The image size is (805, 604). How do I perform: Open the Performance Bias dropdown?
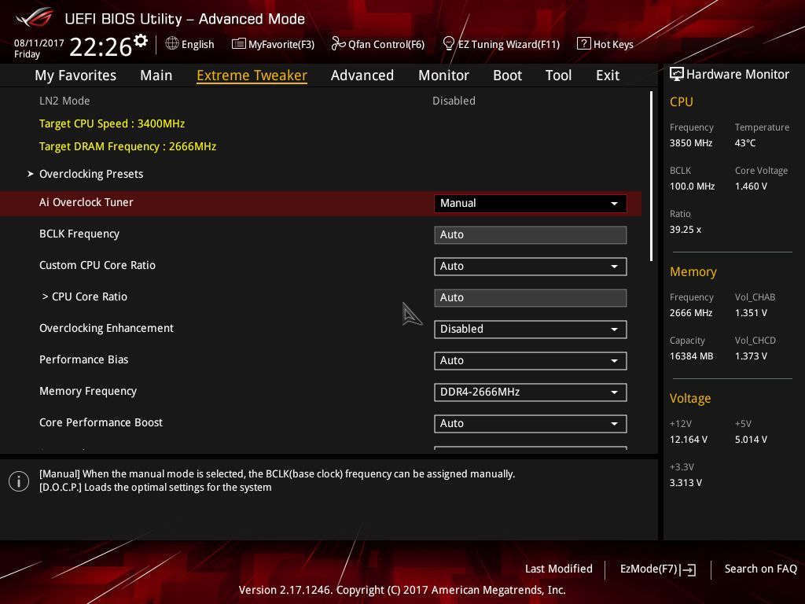531,360
